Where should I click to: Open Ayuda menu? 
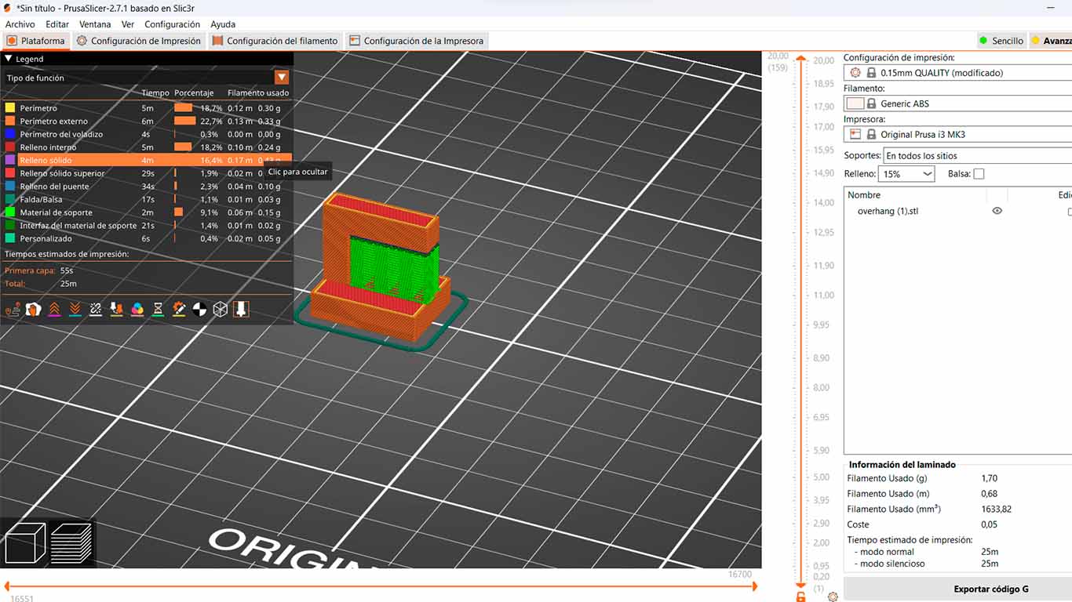point(223,24)
